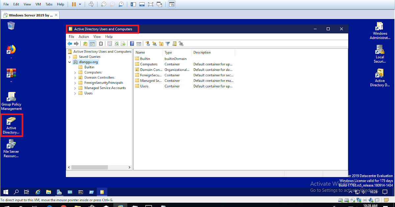Collapse the dlanggu.org domain node
Viewport: 395px width, 207px height.
[69, 62]
